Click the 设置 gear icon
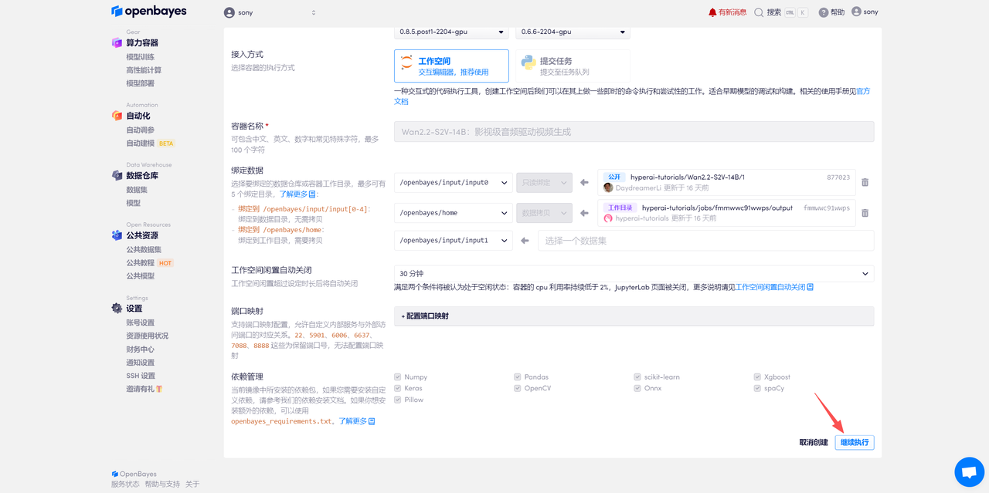989x493 pixels. point(117,309)
